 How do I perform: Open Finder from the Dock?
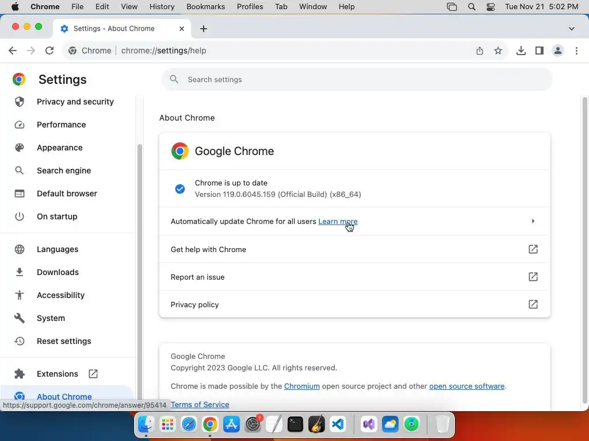pyautogui.click(x=146, y=424)
